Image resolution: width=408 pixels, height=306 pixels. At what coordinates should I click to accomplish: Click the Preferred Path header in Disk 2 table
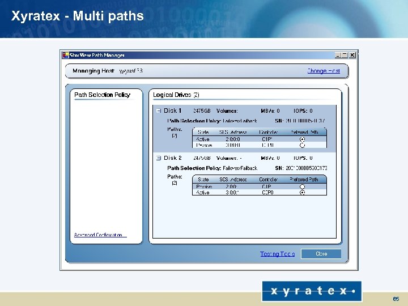pyautogui.click(x=304, y=180)
